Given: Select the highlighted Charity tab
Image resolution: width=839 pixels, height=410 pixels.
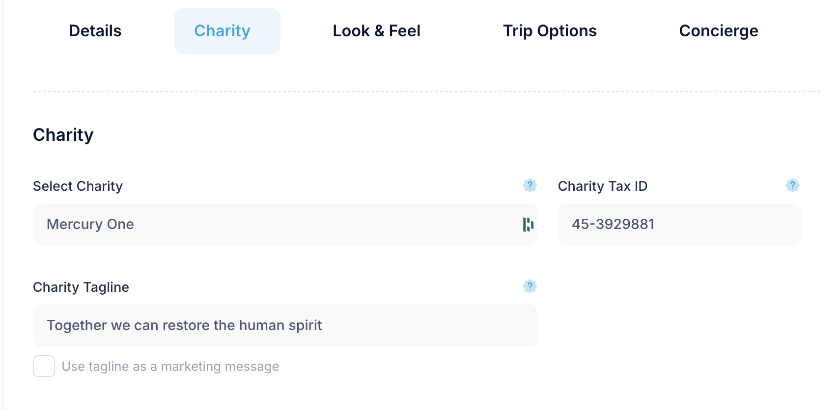Looking at the screenshot, I should [227, 31].
